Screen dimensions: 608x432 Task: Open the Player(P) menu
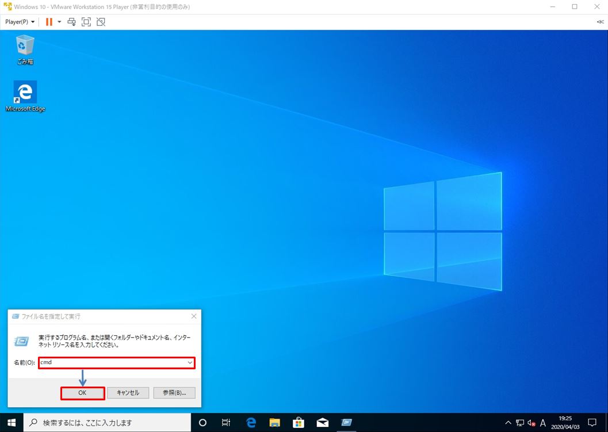(20, 22)
